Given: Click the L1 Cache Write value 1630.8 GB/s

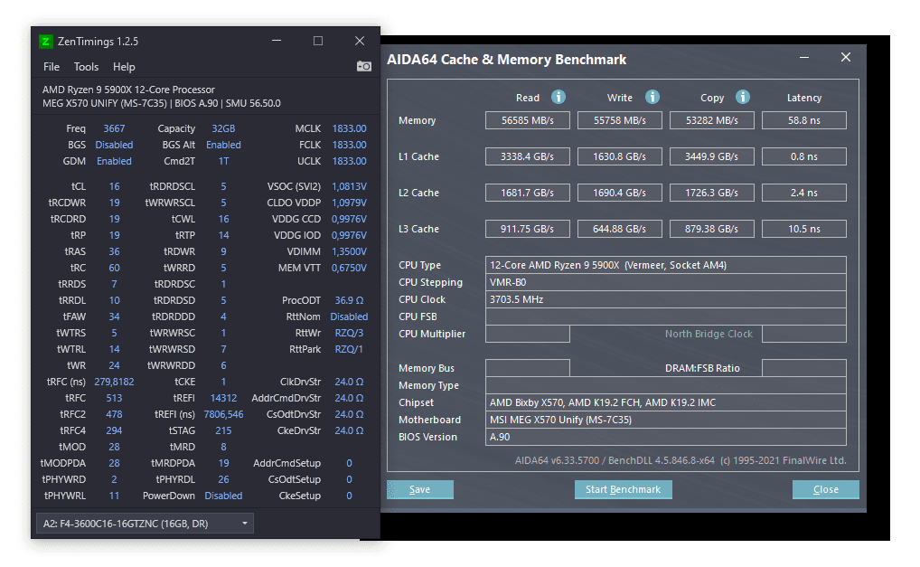Looking at the screenshot, I should (620, 156).
